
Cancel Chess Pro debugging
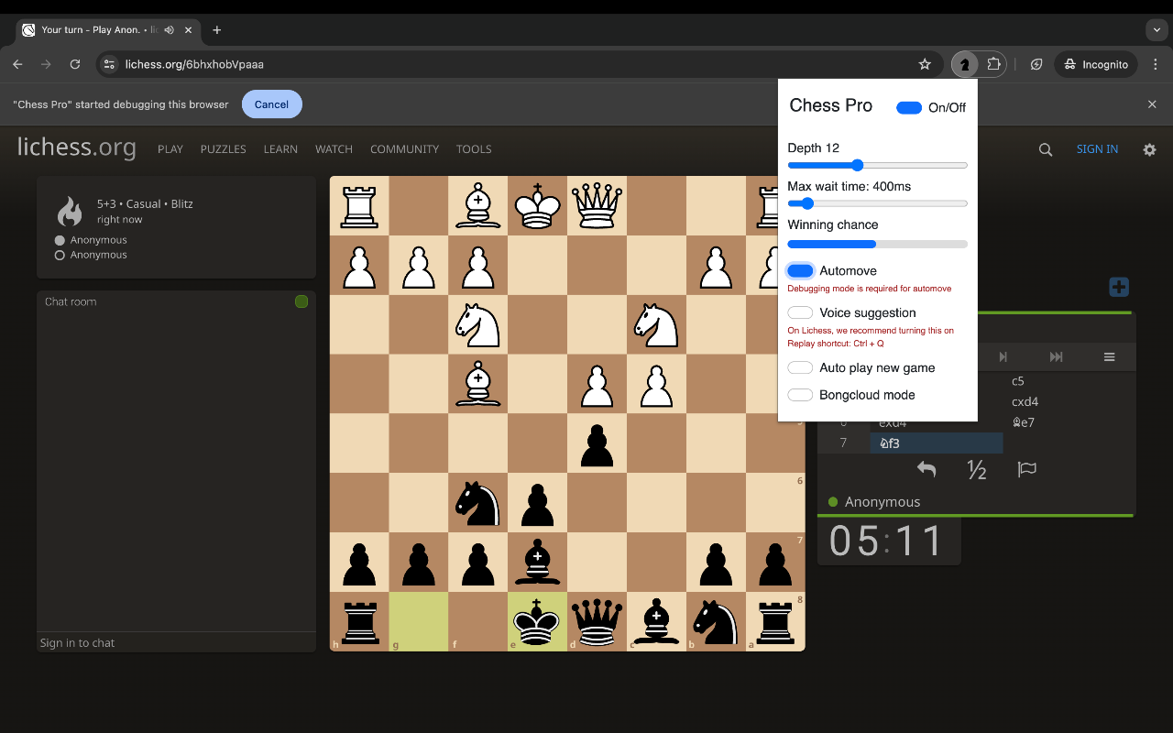tap(271, 104)
